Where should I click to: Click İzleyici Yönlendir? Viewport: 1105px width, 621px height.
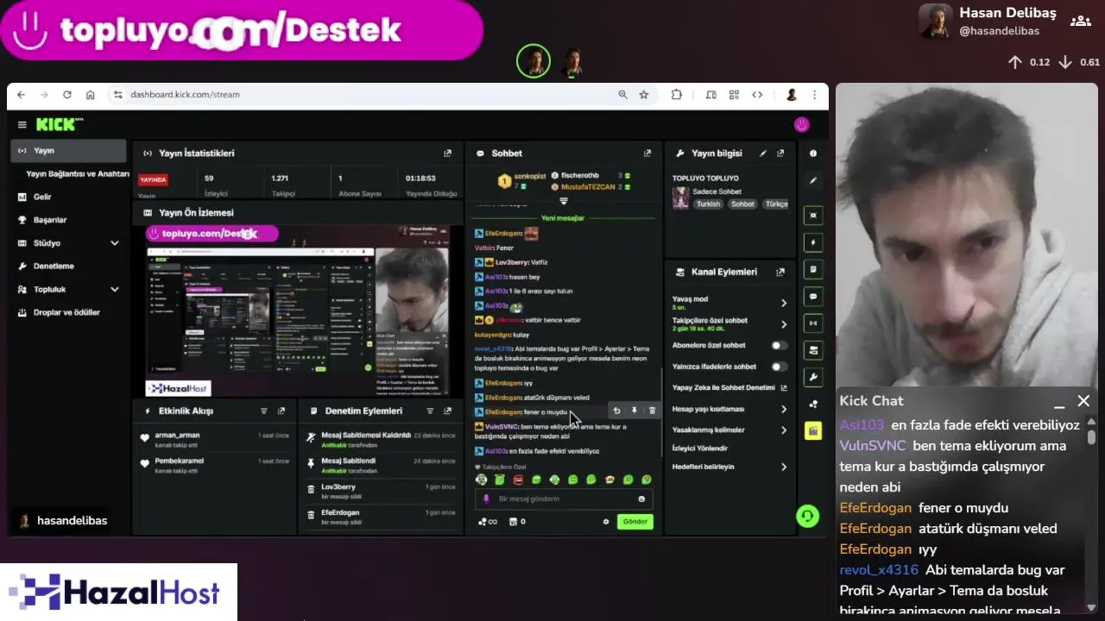700,448
